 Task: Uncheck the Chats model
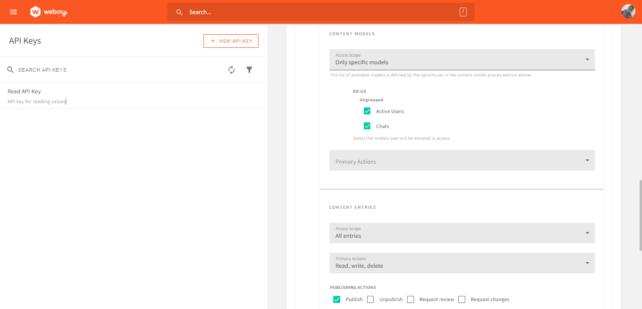pos(367,126)
